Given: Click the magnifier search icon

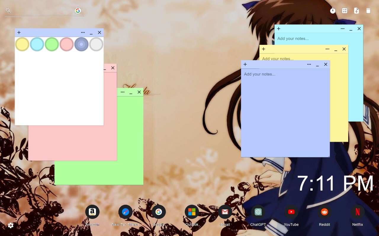Looking at the screenshot, I should [x=8, y=11].
